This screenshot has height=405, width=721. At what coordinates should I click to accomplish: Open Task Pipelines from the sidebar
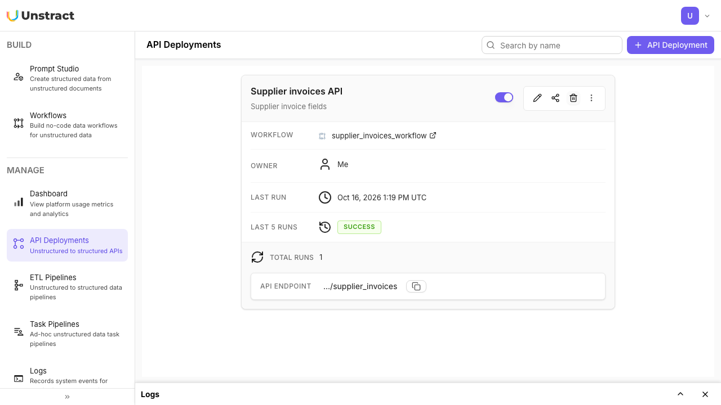tap(68, 334)
